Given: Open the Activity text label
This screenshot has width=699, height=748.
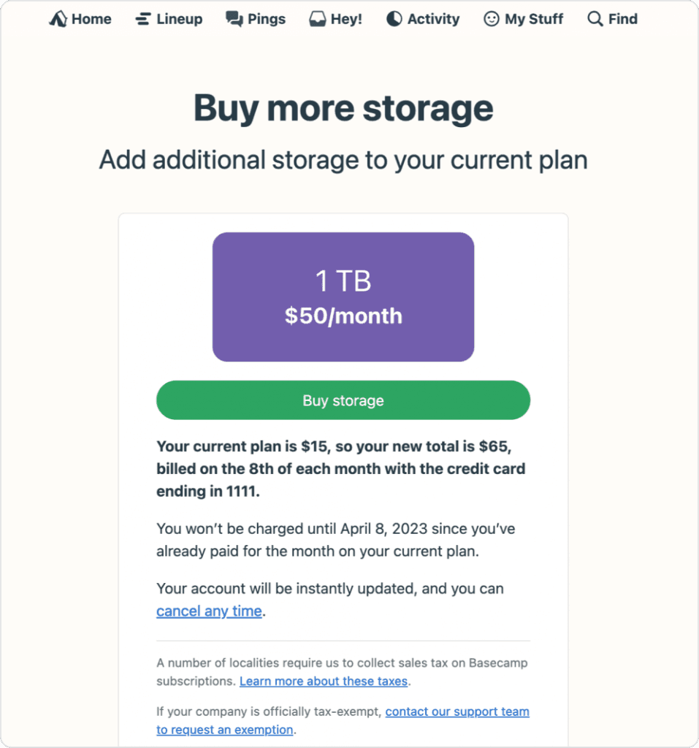Looking at the screenshot, I should click(434, 20).
